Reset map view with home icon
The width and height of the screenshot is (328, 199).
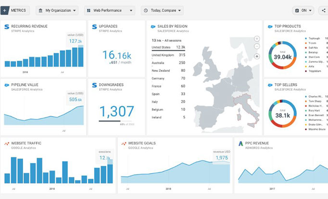pyautogui.click(x=257, y=56)
